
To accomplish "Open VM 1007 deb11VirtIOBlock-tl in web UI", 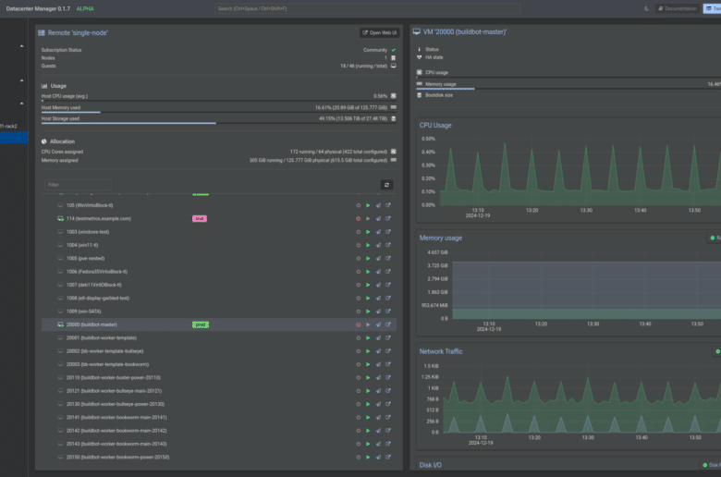I will [388, 286].
